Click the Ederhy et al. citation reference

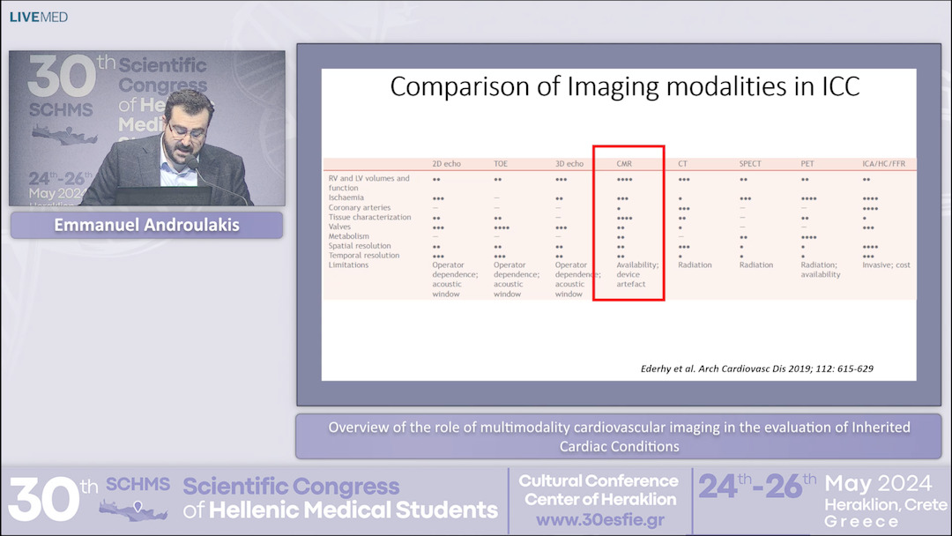click(759, 368)
